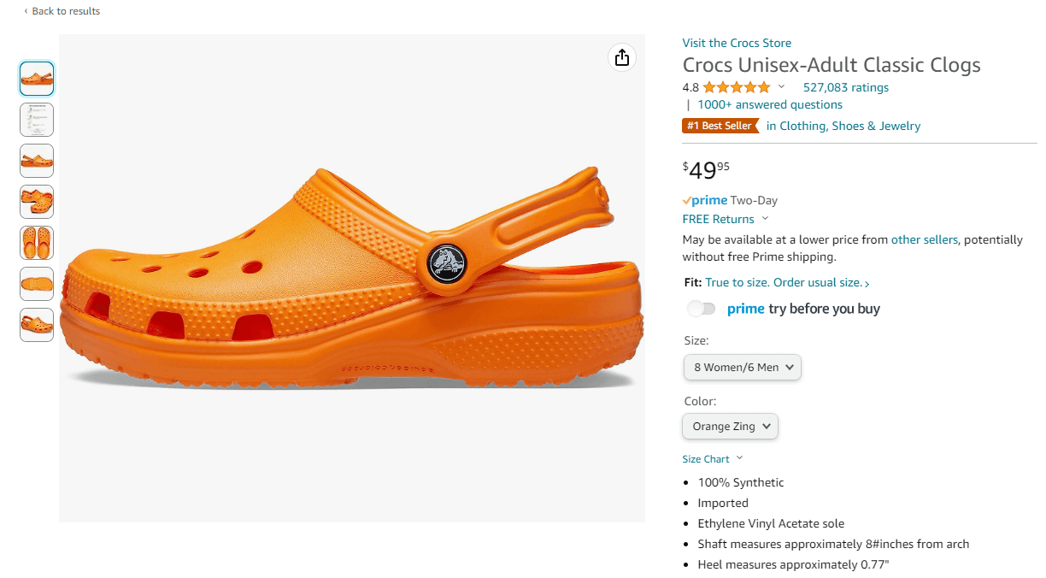This screenshot has height=578, width=1046.
Task: Open 527,083 ratings link
Action: click(846, 87)
